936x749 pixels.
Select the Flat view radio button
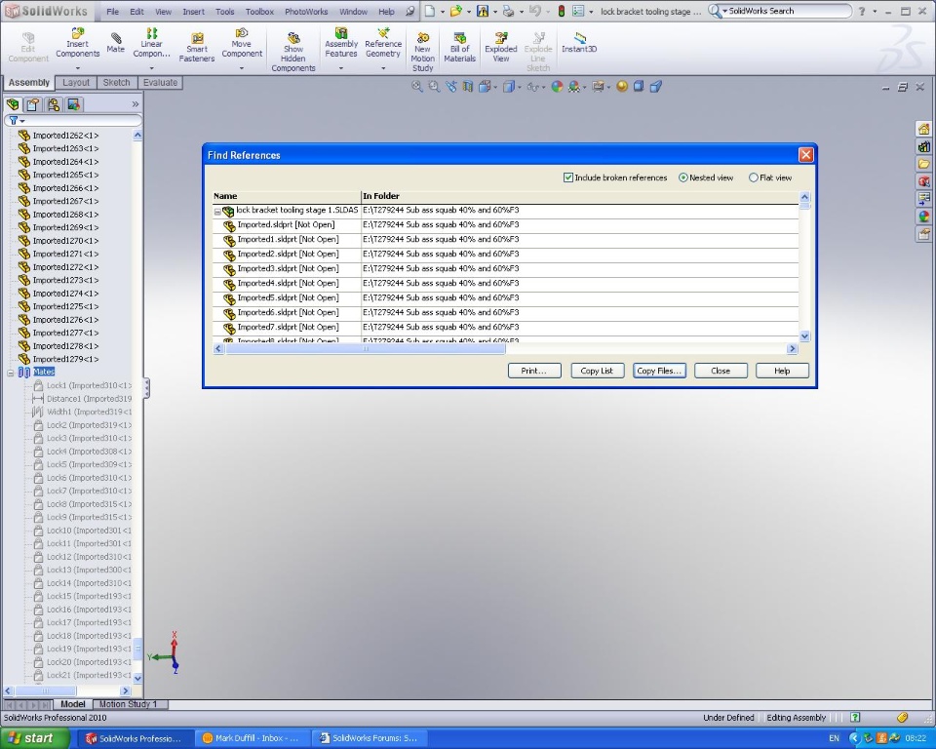(x=754, y=177)
